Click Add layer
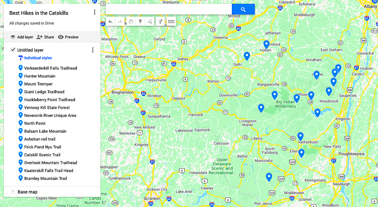Viewport: 378px width, 207px height. [22, 37]
